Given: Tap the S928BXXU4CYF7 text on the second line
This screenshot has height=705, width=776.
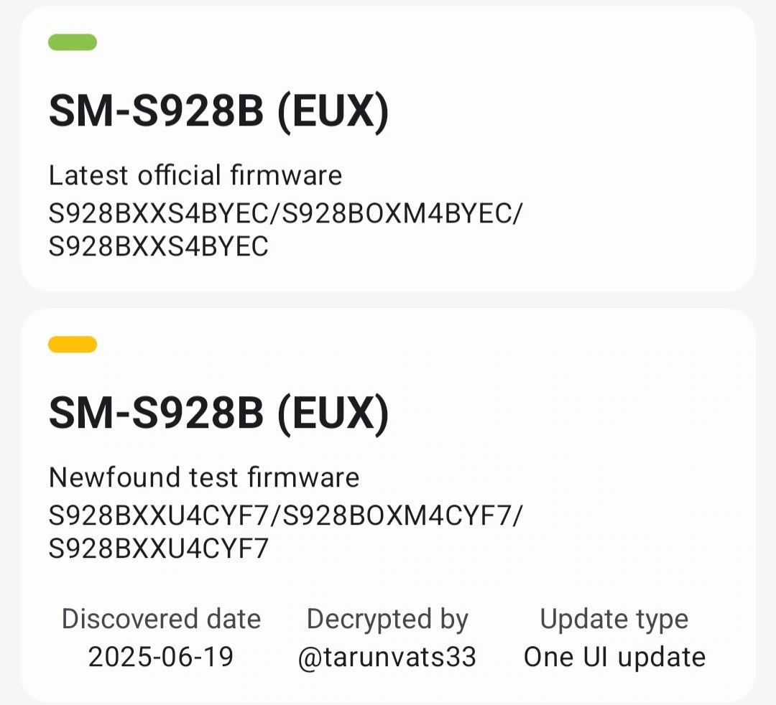Looking at the screenshot, I should (x=159, y=549).
